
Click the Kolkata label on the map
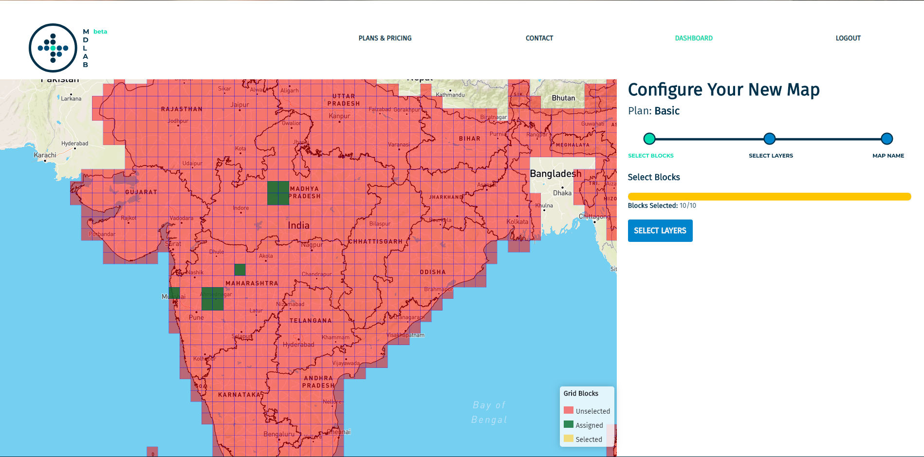(517, 222)
